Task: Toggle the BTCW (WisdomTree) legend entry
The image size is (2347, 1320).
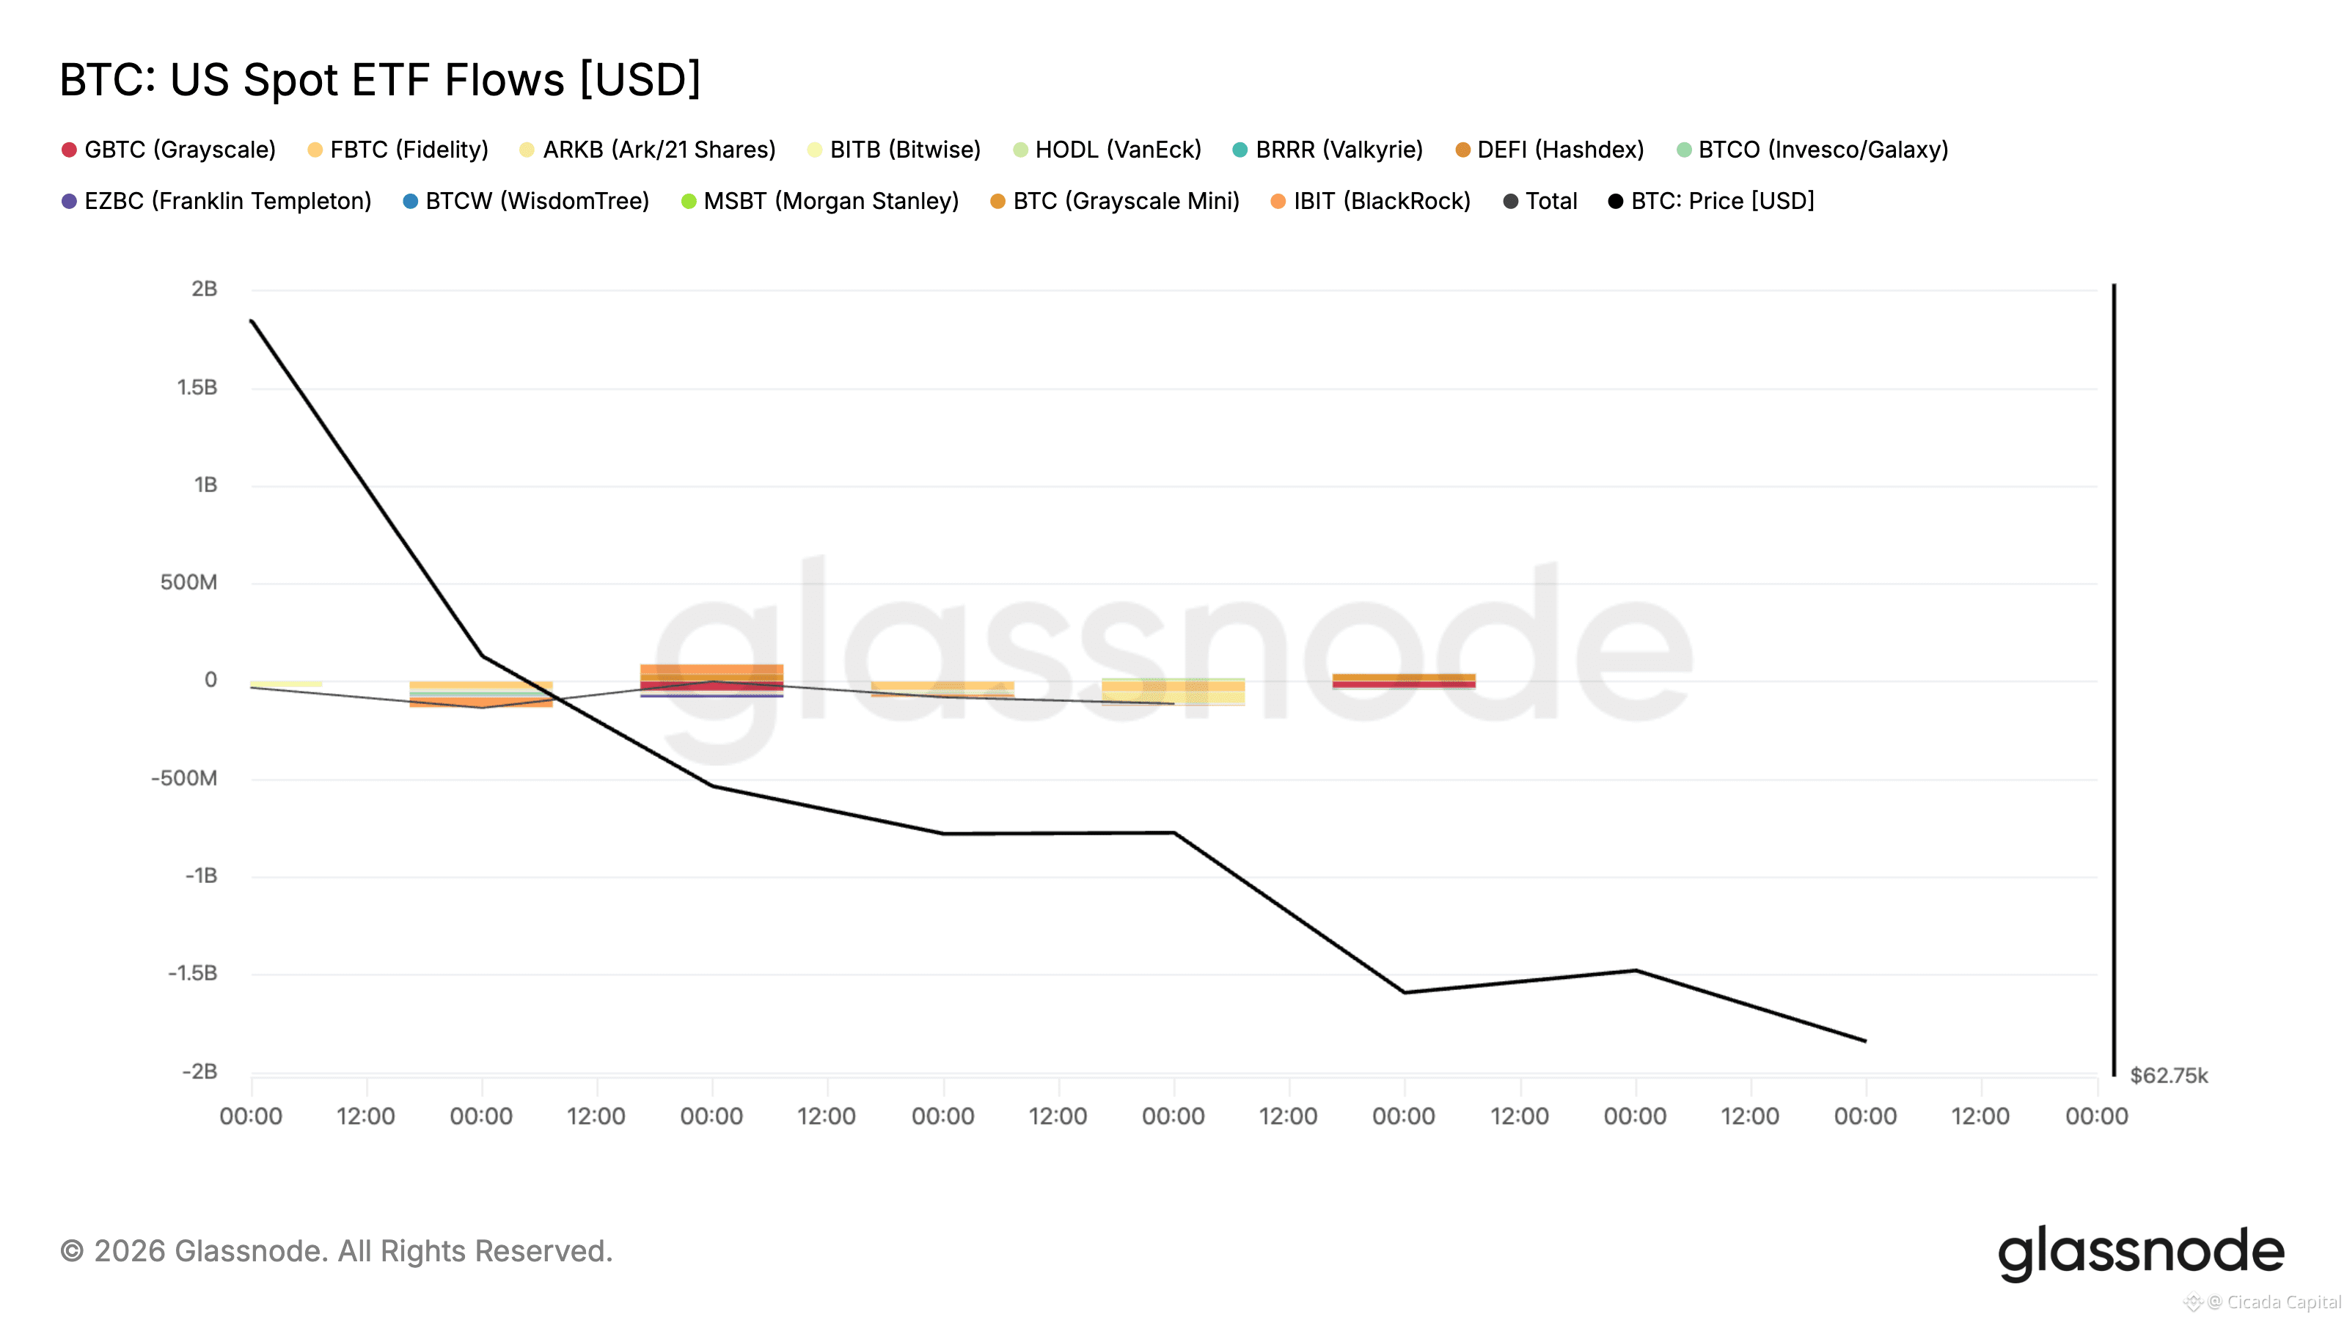Action: pyautogui.click(x=526, y=202)
